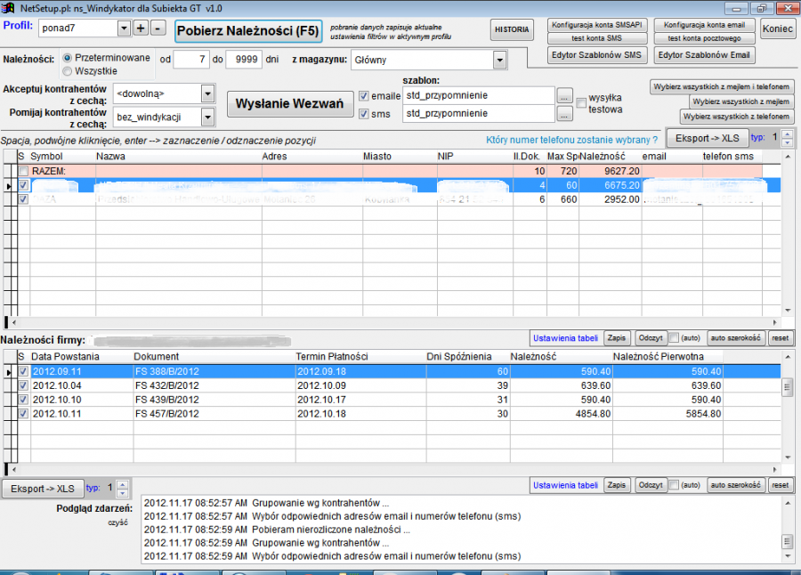This screenshot has height=575, width=801.
Task: Click Wybierz wszystkich z mejlem i telefonem
Action: (721, 87)
